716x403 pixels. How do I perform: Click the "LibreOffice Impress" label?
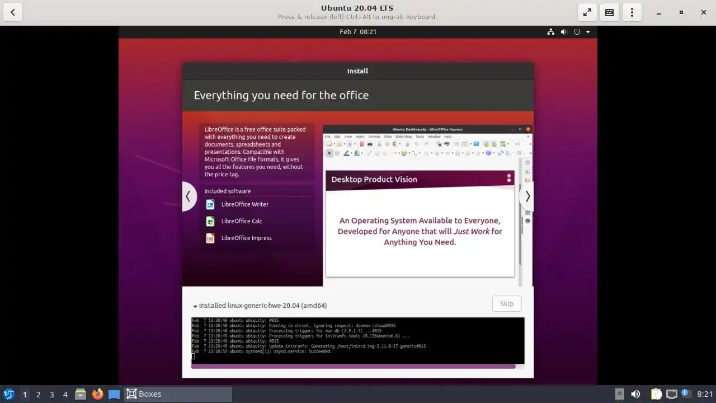pyautogui.click(x=247, y=238)
